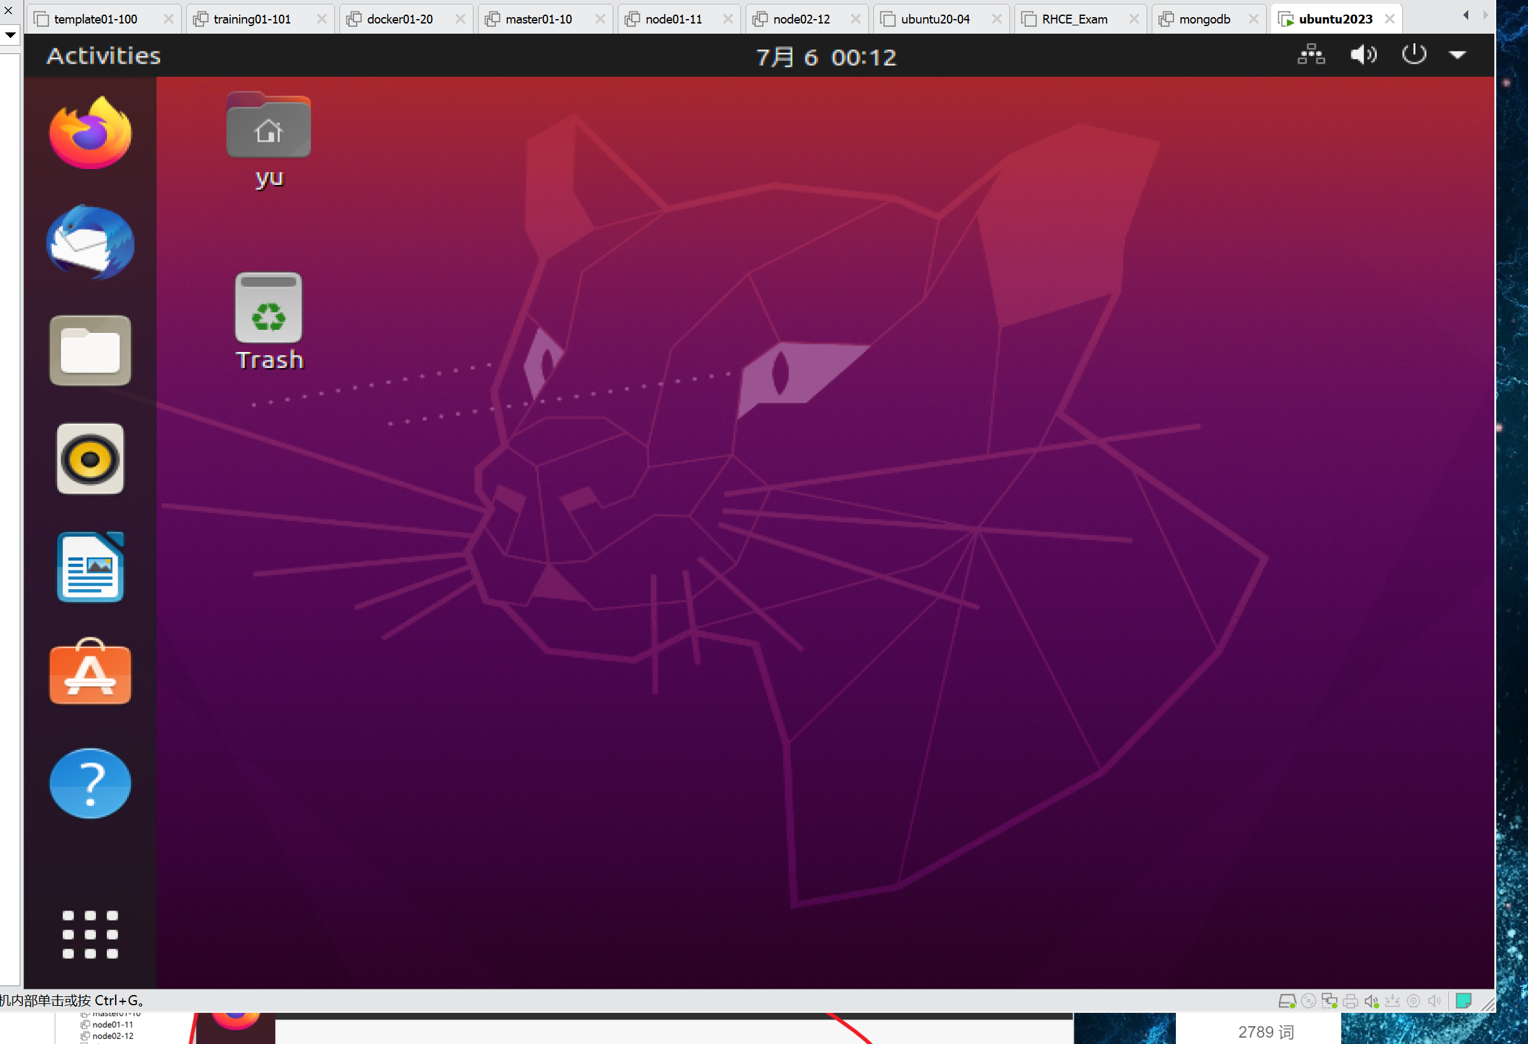Show Applications grid in the dock
The height and width of the screenshot is (1044, 1528).
91,934
